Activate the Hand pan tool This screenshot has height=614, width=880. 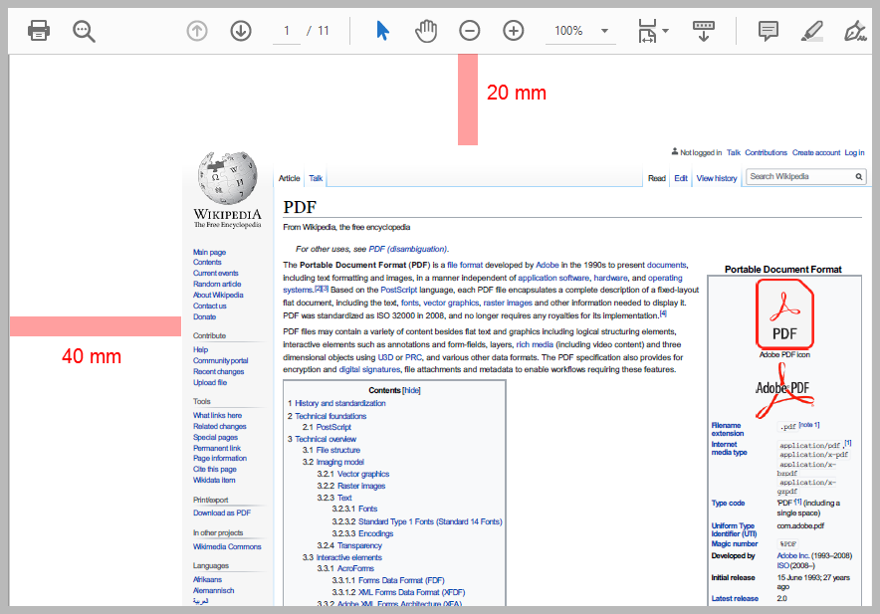426,30
